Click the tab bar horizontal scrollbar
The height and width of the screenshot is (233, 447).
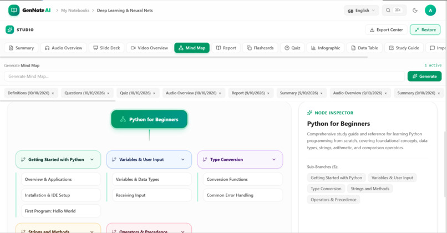[184, 57]
